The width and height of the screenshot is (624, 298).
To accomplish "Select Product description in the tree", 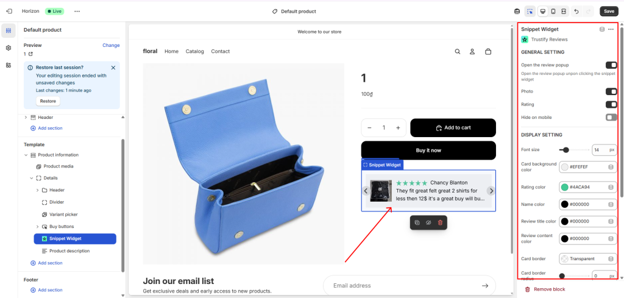I will click(x=69, y=251).
